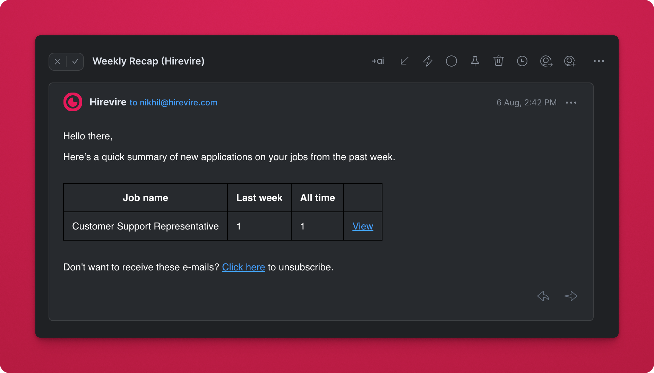This screenshot has height=373, width=654.
Task: Click recipient nikhil@hirevire.com address
Action: [178, 103]
